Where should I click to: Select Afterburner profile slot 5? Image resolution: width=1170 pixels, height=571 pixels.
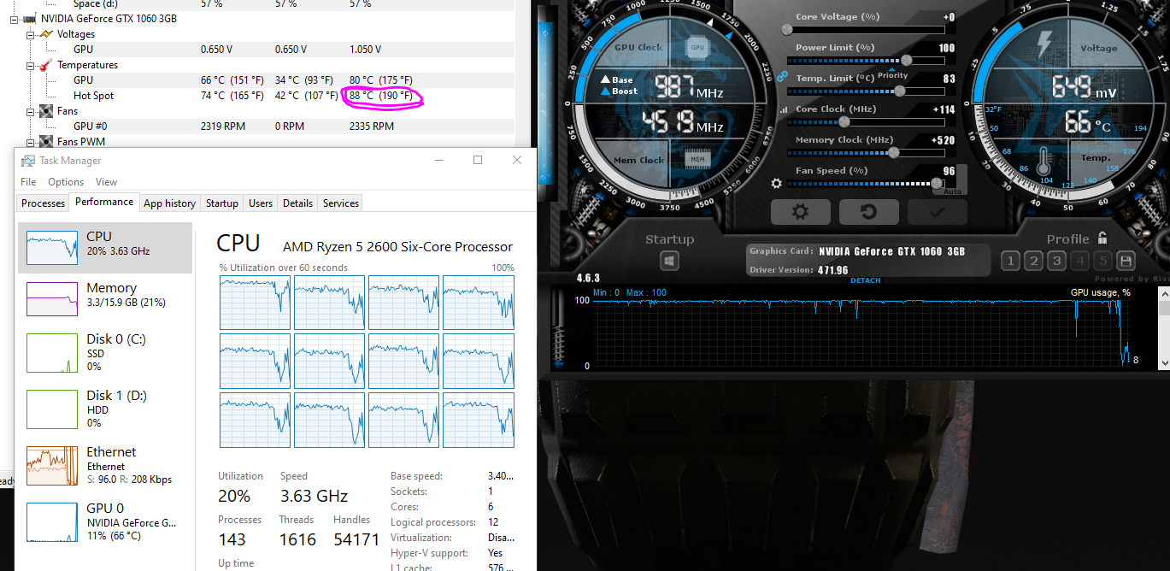[x=1102, y=261]
